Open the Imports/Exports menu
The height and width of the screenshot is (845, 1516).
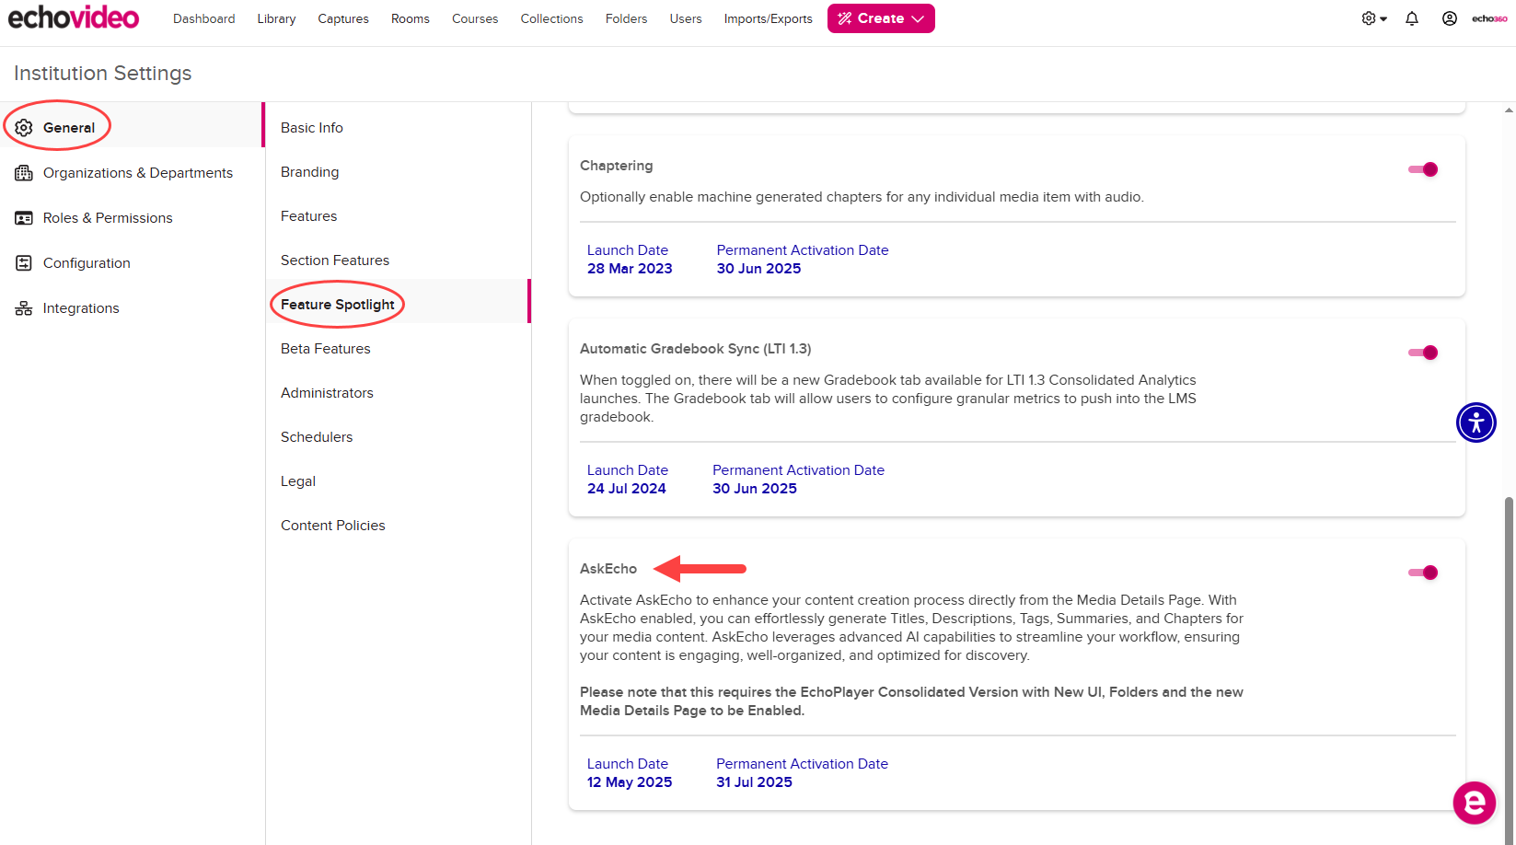pyautogui.click(x=768, y=18)
